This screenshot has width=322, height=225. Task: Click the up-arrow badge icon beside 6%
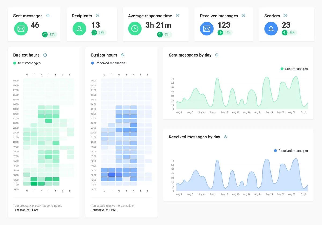click(160, 34)
